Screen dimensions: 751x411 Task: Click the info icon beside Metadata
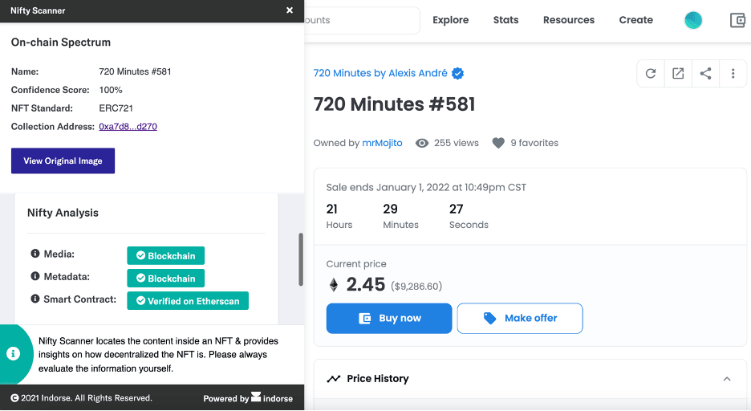pos(35,276)
